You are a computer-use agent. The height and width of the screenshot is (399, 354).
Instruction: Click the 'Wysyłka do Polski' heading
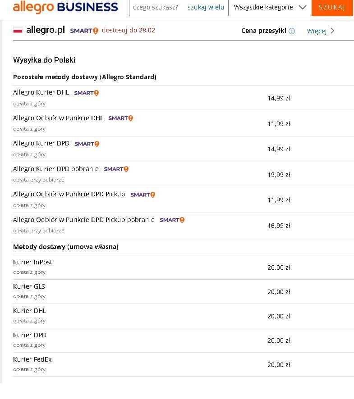tap(44, 60)
